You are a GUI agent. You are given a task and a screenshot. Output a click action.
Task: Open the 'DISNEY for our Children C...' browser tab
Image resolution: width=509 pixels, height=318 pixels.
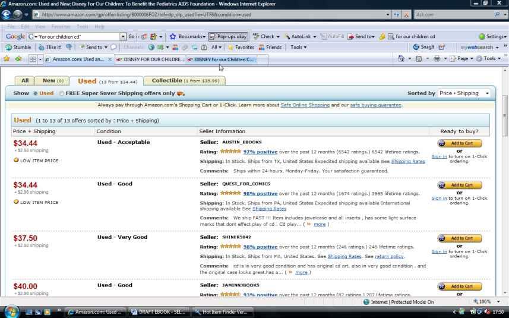222,59
